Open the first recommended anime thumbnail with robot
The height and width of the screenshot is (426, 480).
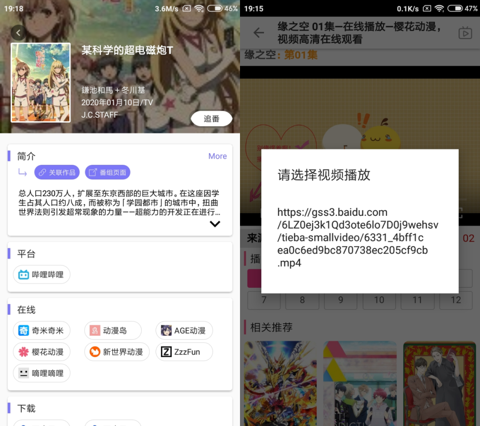click(280, 383)
